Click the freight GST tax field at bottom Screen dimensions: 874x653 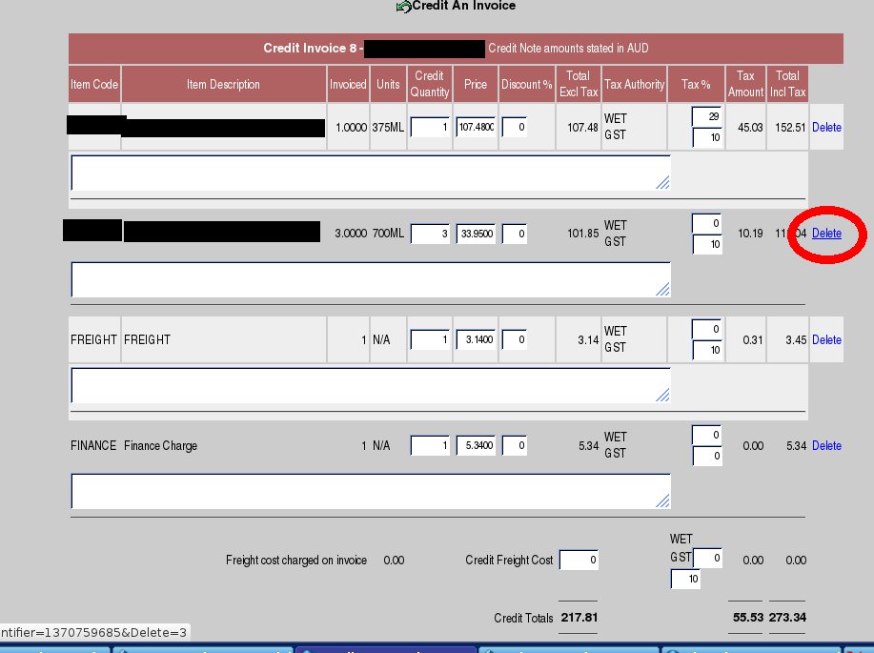coord(685,579)
